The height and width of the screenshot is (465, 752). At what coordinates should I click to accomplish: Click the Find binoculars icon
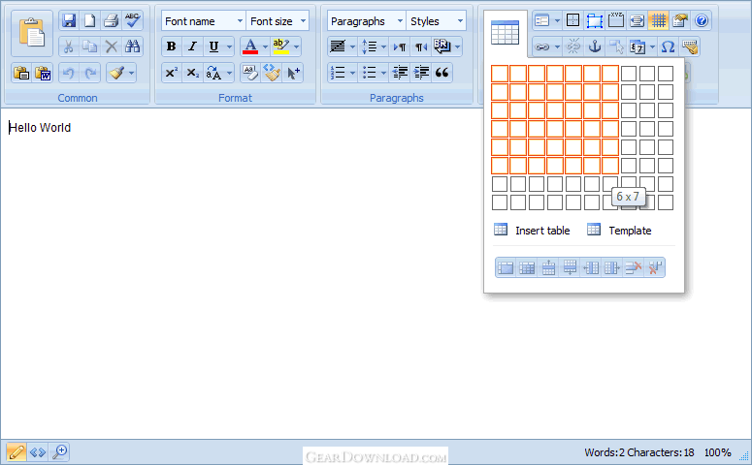click(132, 46)
